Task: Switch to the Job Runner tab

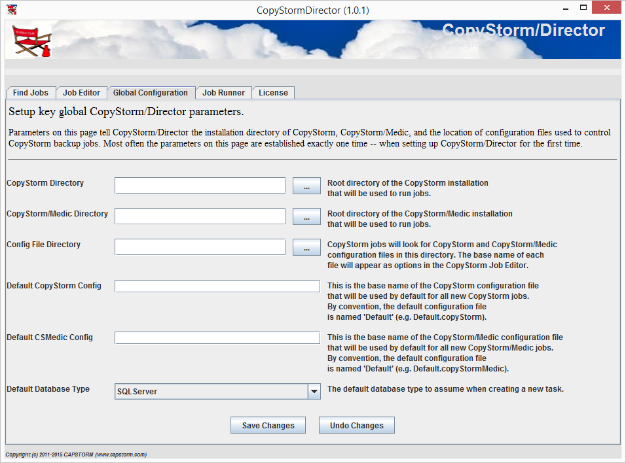Action: pos(223,92)
